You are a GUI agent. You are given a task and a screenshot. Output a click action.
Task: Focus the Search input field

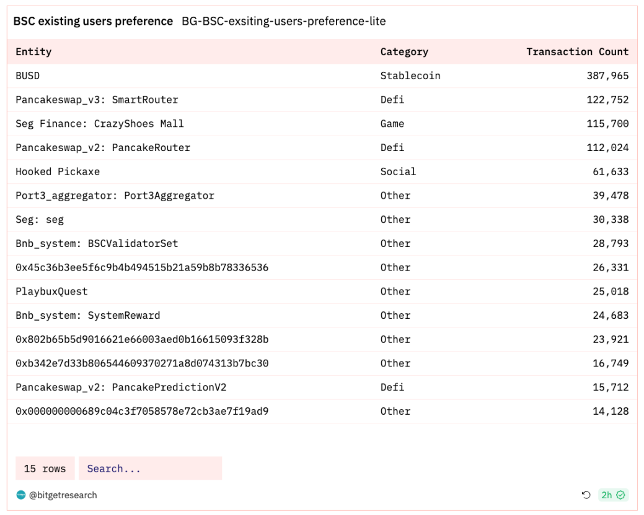pyautogui.click(x=151, y=468)
